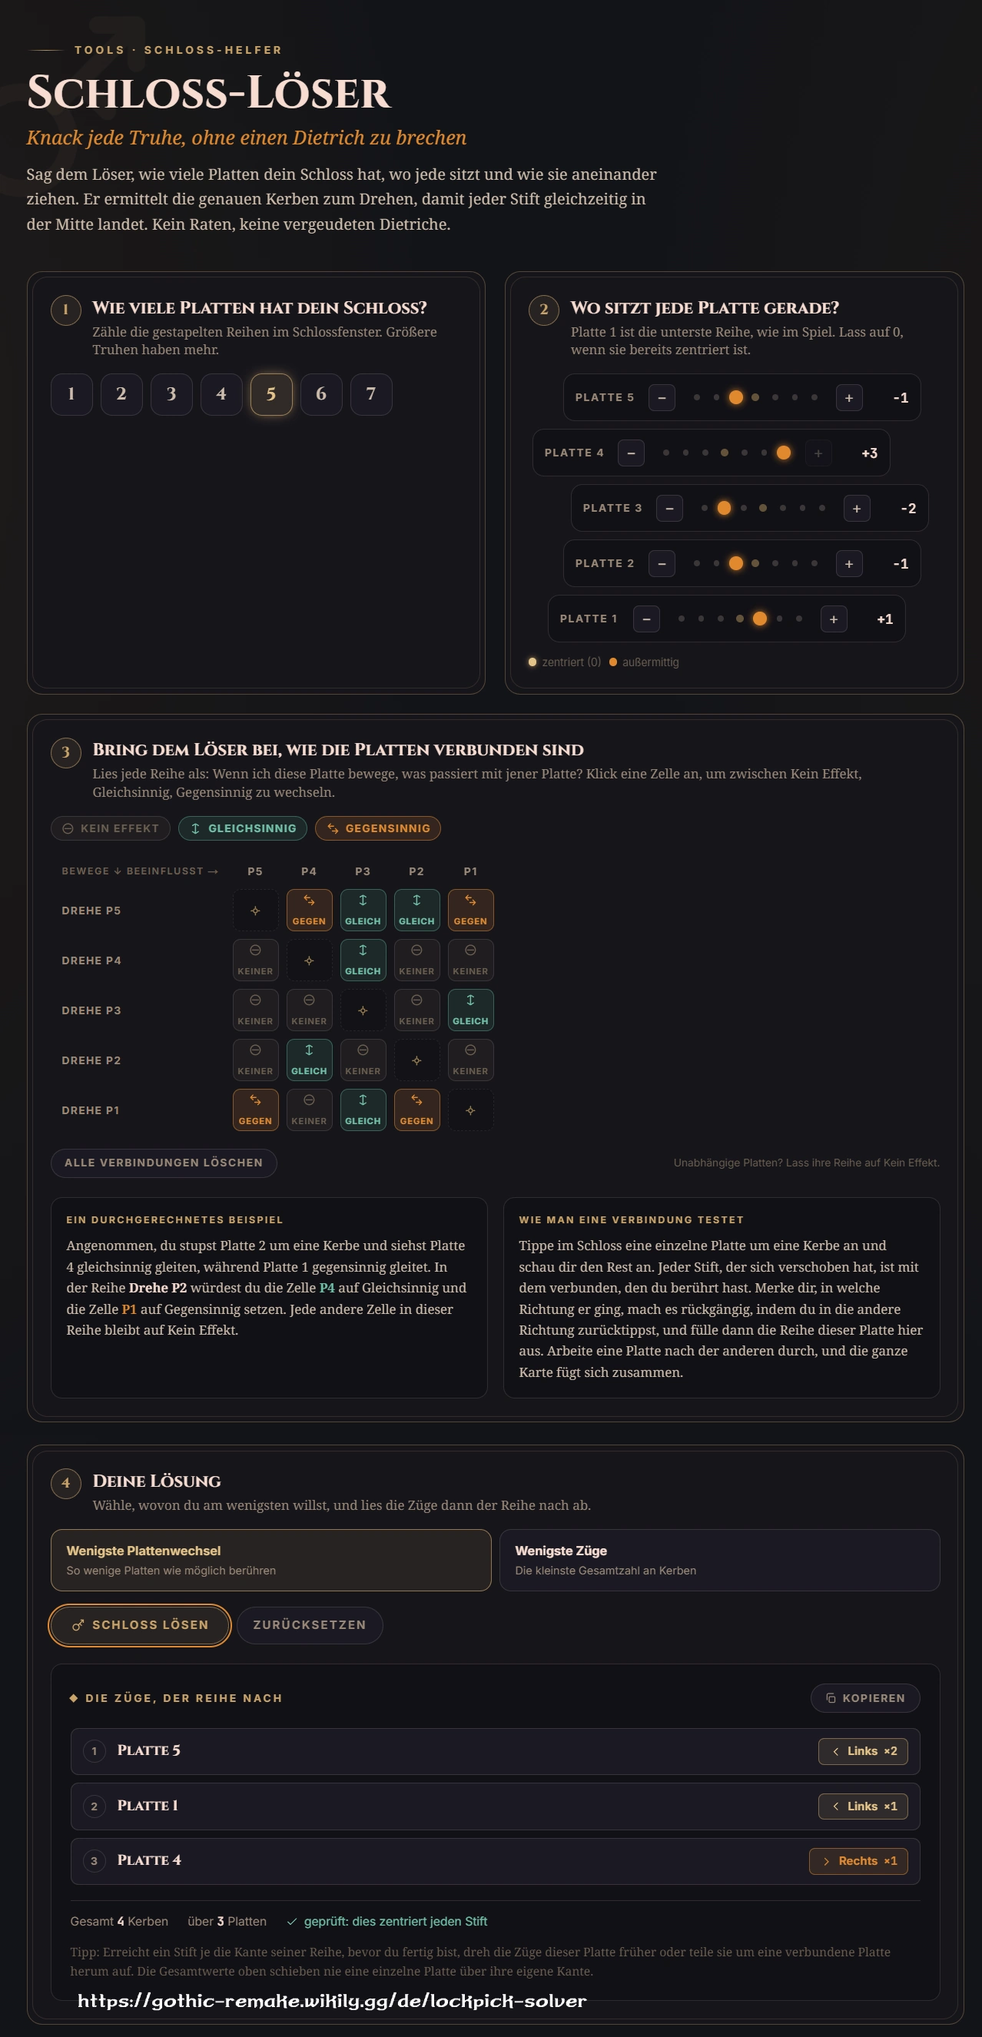Click the Keiner cell for Drehe P2 to P1

click(470, 1060)
